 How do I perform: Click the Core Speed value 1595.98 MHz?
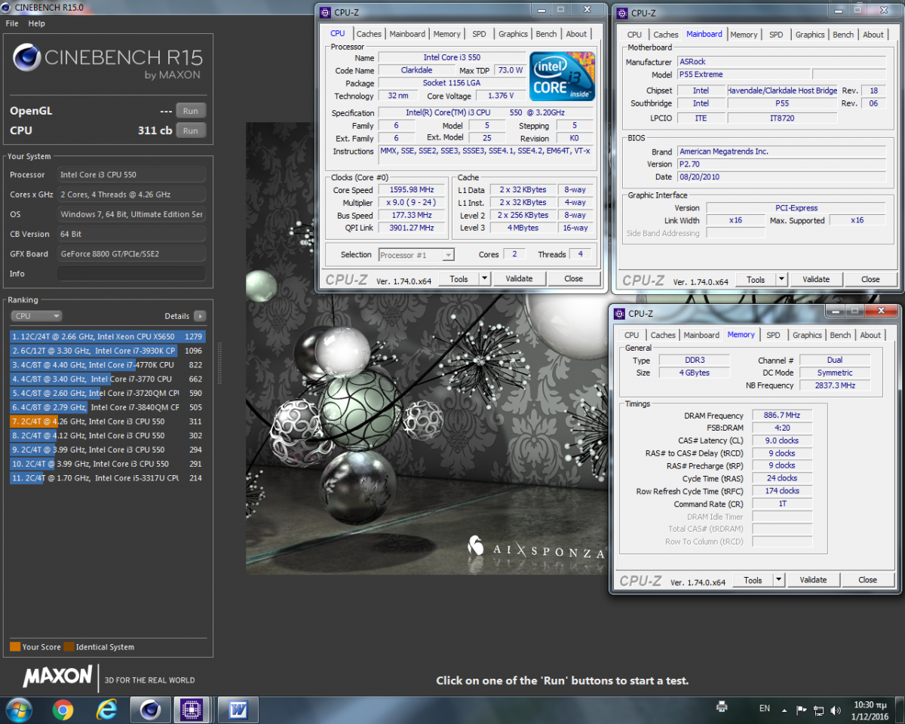coord(413,191)
